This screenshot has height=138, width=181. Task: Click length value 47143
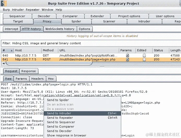[x=175, y=60]
